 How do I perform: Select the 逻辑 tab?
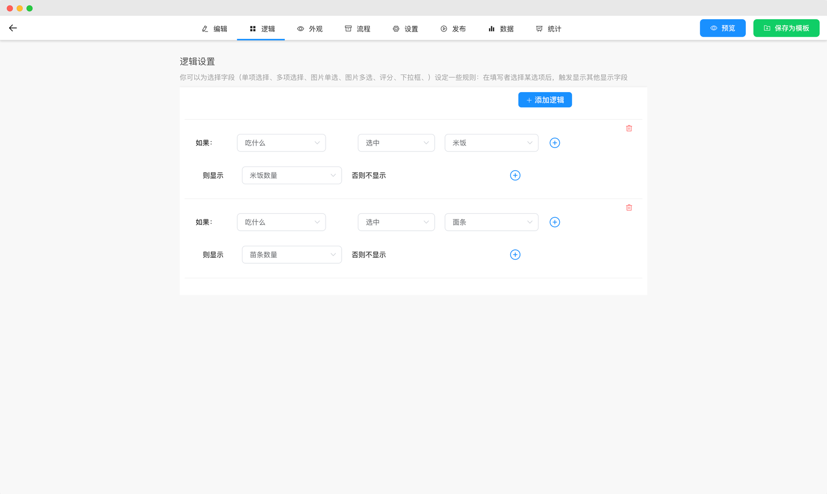(262, 29)
